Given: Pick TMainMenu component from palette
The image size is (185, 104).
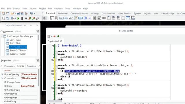Looking at the screenshot, I should tap(51, 18).
